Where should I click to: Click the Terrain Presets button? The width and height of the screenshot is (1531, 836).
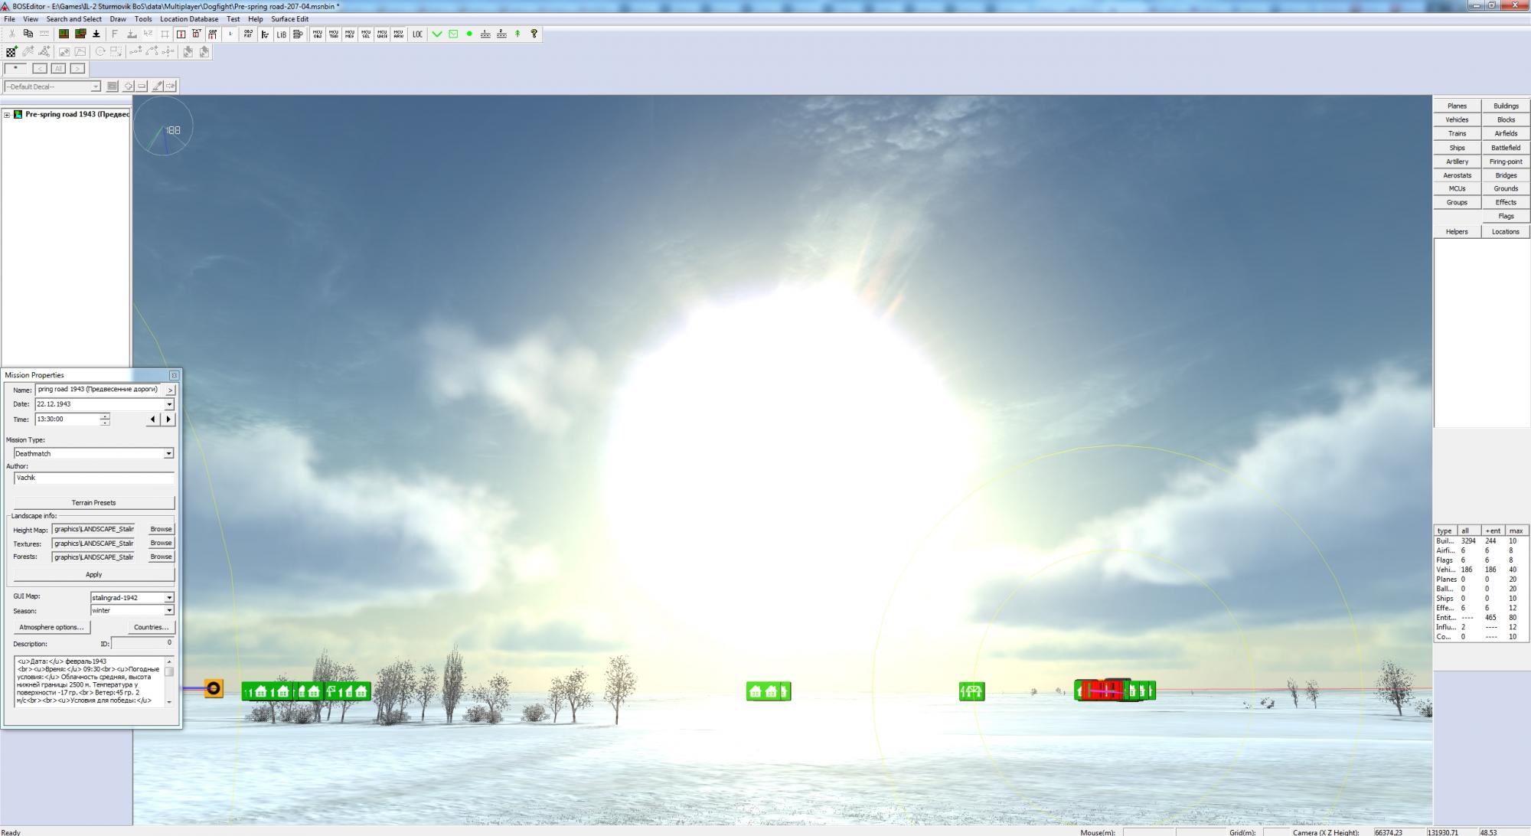tap(93, 503)
